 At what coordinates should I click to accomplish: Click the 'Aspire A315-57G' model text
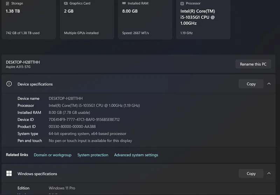point(18,67)
